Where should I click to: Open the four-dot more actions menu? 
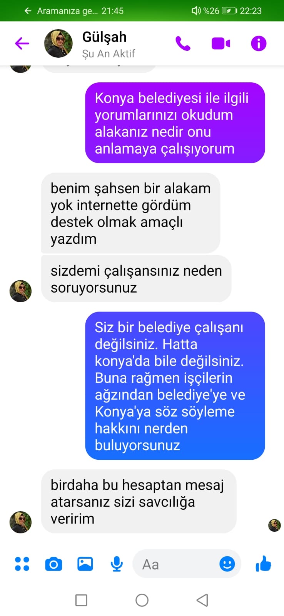coord(22,564)
